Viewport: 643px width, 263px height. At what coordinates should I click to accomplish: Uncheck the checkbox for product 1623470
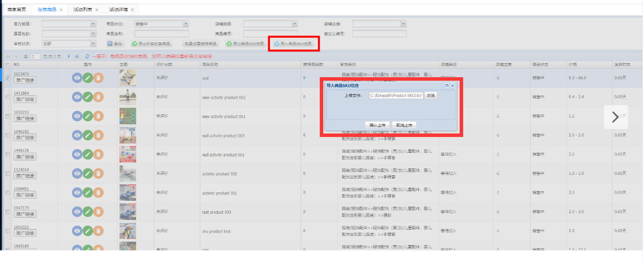click(x=7, y=78)
